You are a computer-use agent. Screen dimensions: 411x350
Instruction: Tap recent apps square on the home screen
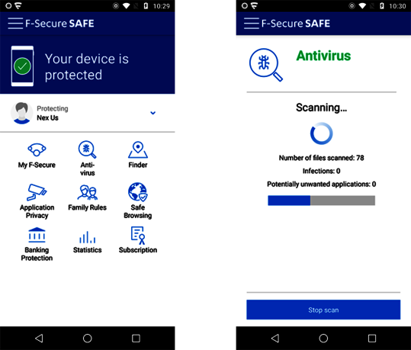click(136, 339)
